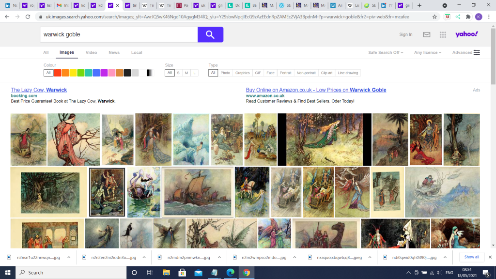The width and height of the screenshot is (496, 279).
Task: Choose the M size filter
Action: [x=186, y=73]
